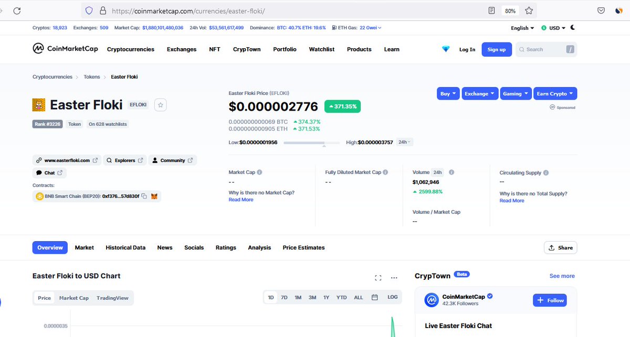This screenshot has height=337, width=630.
Task: Open USD currency dropdown
Action: pyautogui.click(x=554, y=28)
